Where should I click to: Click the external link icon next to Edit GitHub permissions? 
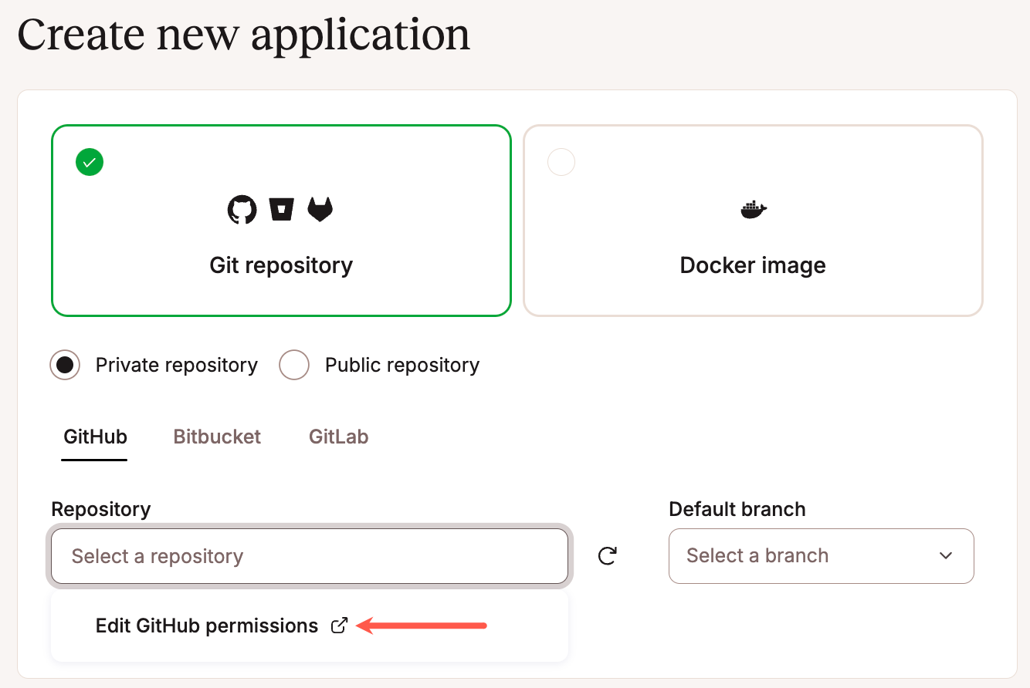pos(338,626)
